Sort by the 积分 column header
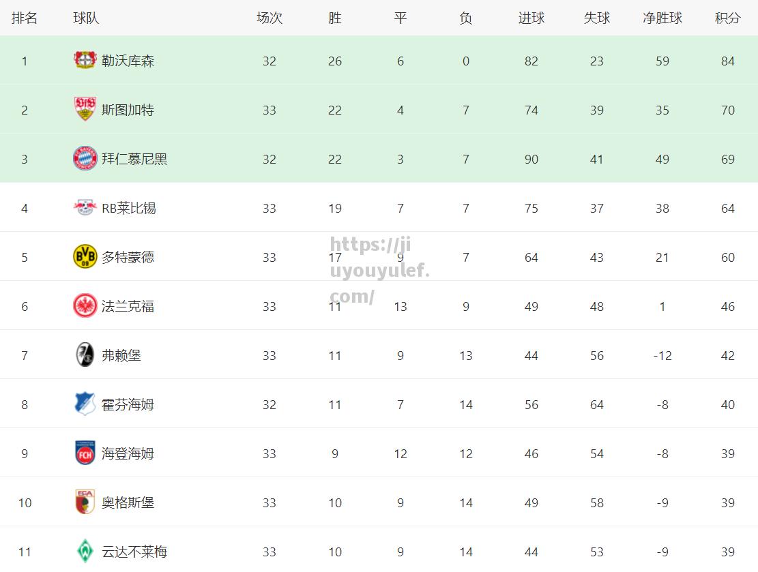This screenshot has height=572, width=758. [727, 18]
